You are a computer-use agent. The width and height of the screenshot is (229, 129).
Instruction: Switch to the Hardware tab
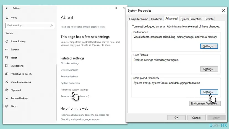tap(157, 19)
